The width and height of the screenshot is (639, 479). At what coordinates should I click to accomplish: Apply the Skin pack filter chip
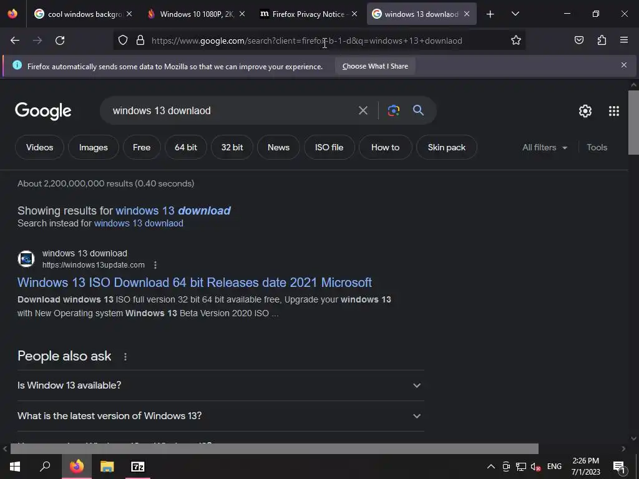(447, 147)
